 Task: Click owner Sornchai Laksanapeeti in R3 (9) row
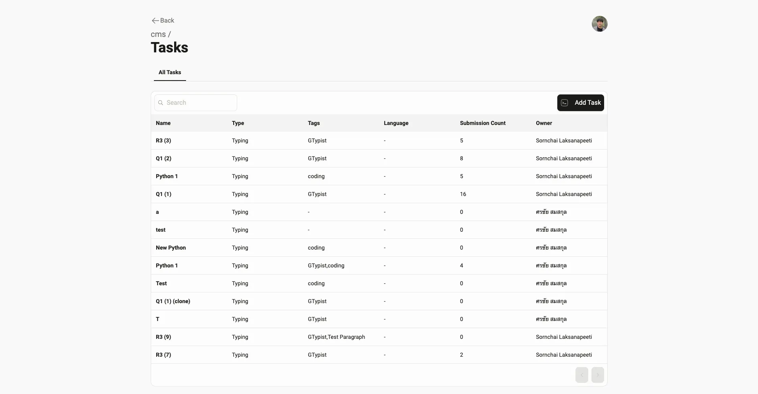point(564,337)
